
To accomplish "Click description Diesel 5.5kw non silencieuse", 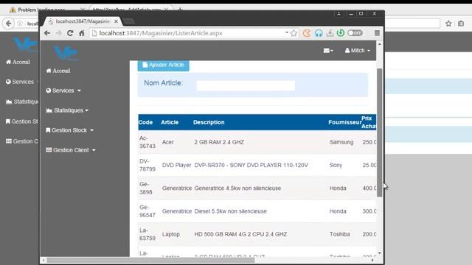I will coord(230,211).
